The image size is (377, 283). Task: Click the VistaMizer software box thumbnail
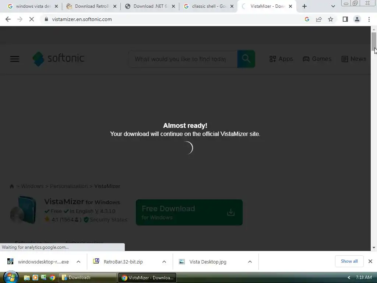pos(23,210)
